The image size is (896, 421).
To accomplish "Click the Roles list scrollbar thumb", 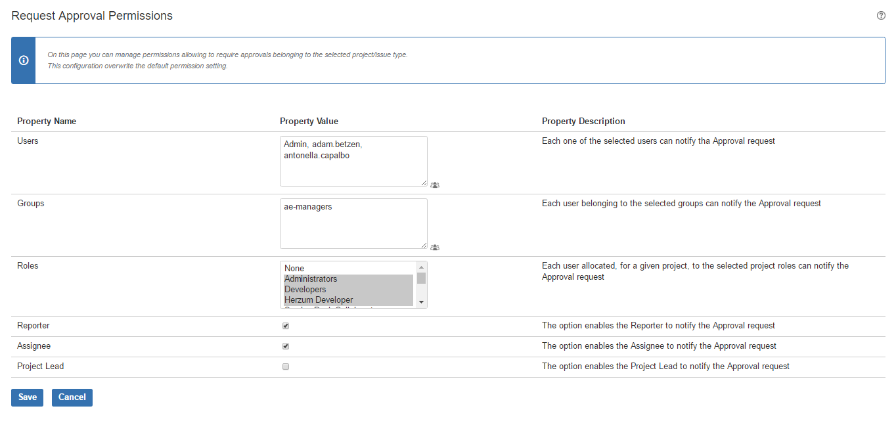I will (x=422, y=278).
